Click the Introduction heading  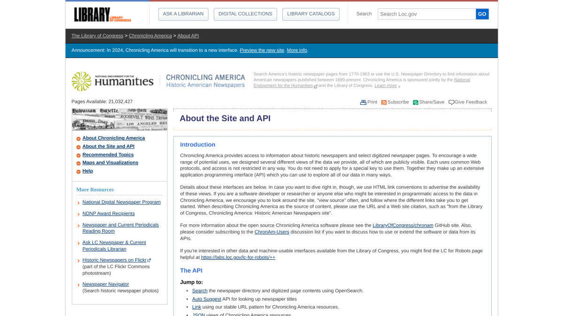pyautogui.click(x=198, y=145)
